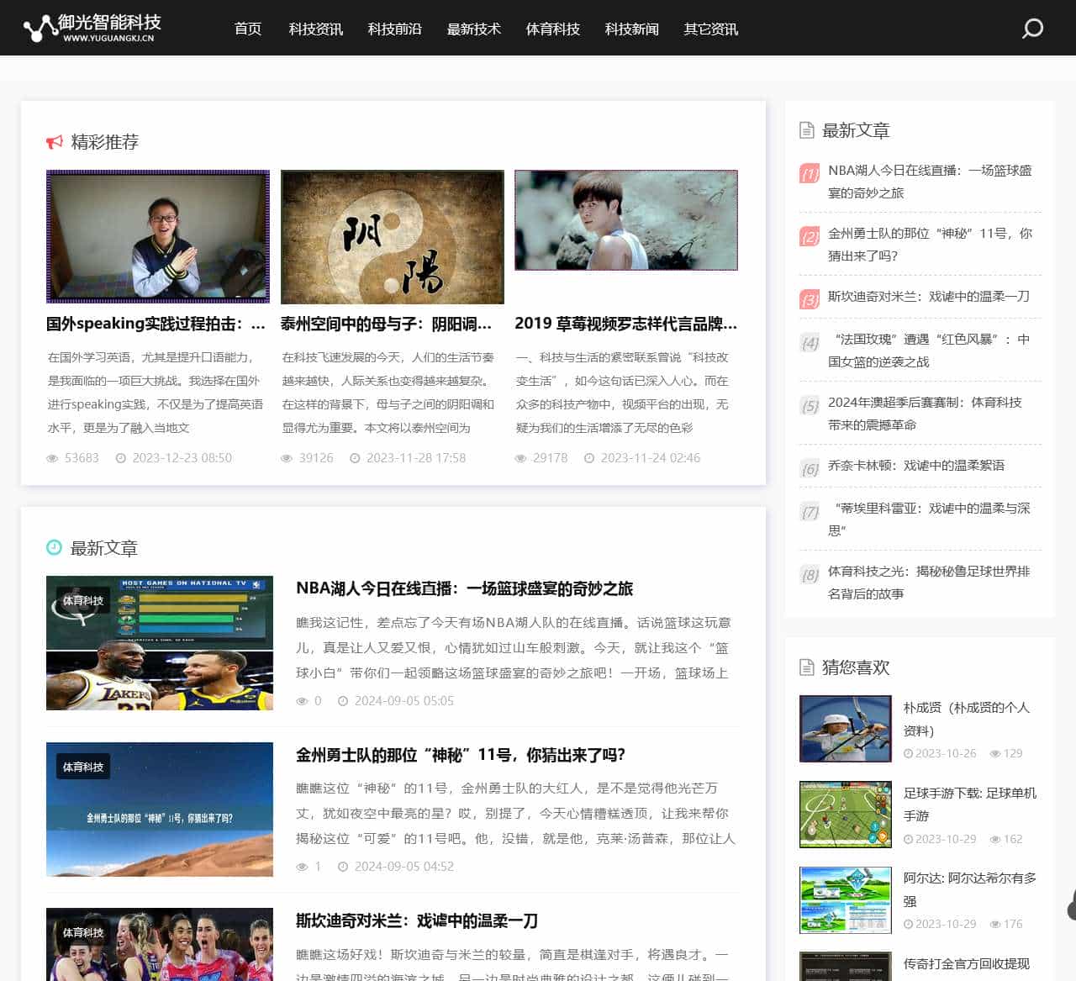
Task: Open recommended post 朴成贤(朴成贤的个人资料)
Action: click(967, 719)
